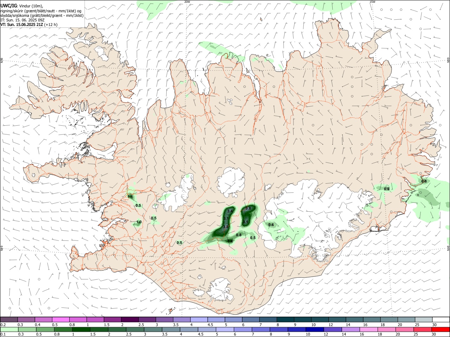450x337 pixels.
Task: Click the 15W longitude label at top
Action: tap(372, 2)
